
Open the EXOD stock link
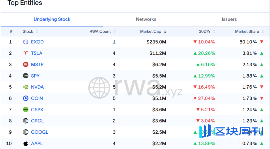37,42
